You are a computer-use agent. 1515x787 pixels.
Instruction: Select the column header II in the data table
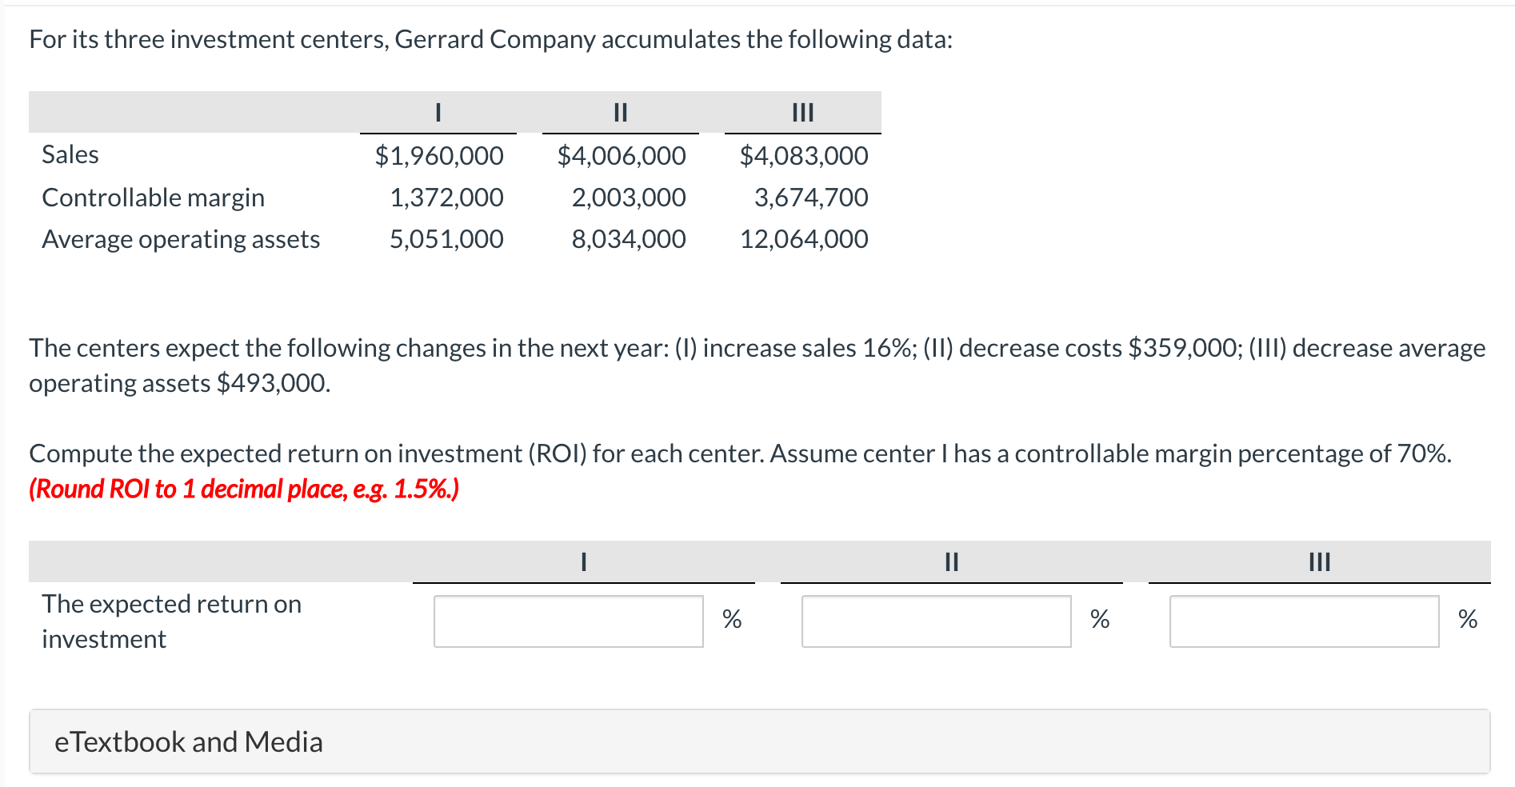point(620,113)
